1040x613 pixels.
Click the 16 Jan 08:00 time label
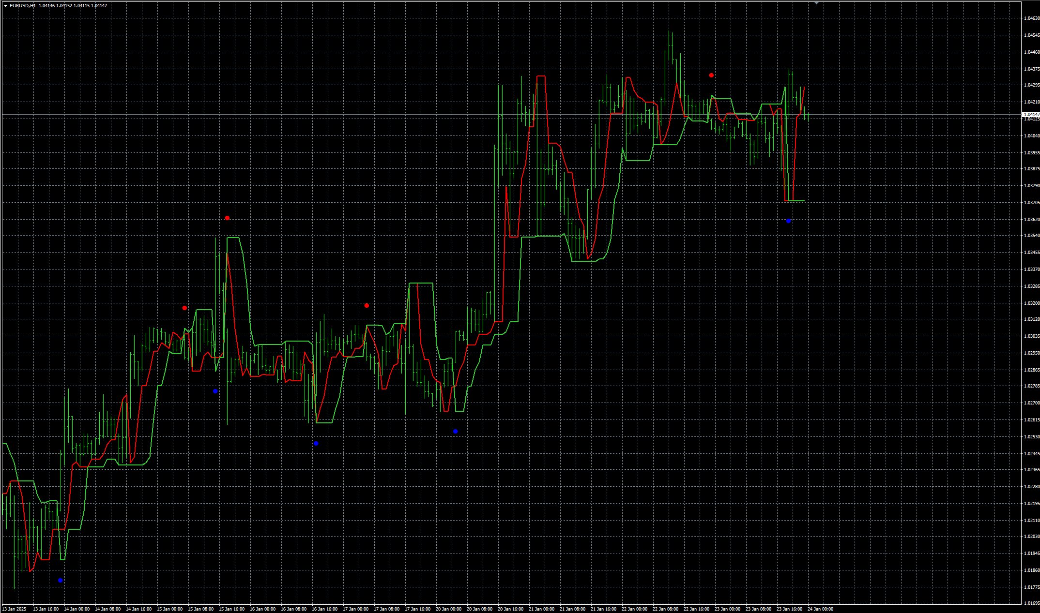tap(293, 609)
